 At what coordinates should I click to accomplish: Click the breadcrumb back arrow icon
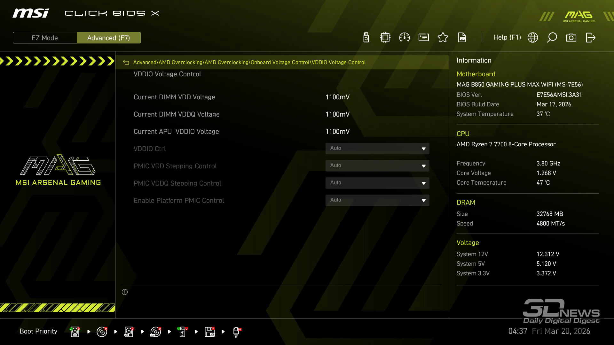(x=126, y=63)
